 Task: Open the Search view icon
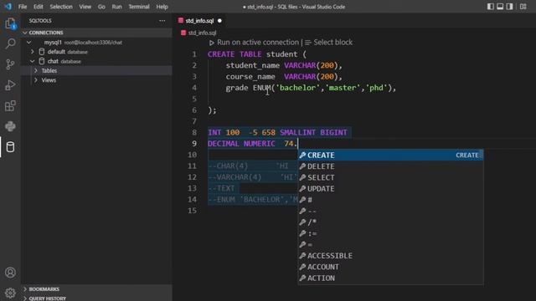click(10, 43)
